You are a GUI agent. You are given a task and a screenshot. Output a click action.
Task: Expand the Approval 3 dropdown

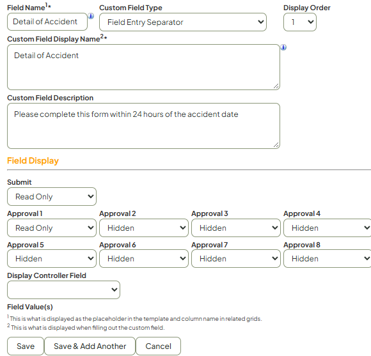point(236,228)
